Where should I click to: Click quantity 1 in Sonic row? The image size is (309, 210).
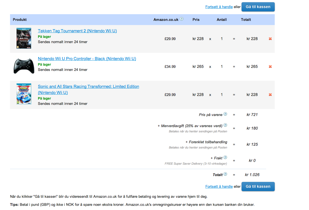click(222, 95)
